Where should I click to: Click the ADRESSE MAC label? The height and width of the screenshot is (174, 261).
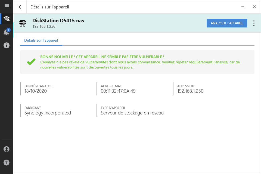(x=111, y=86)
